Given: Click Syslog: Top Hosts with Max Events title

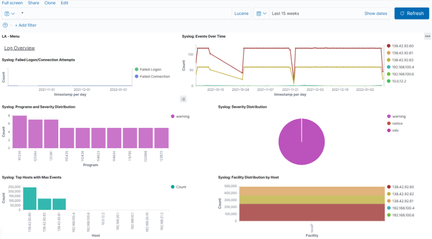Looking at the screenshot, I should click(32, 177).
